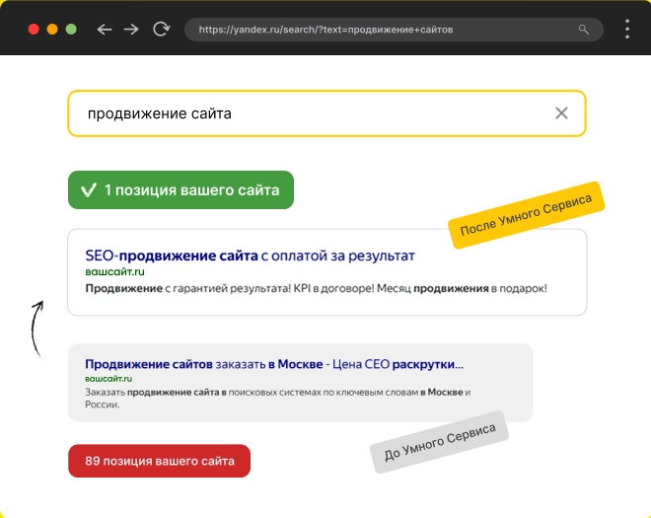Click the green window maximize dot
The width and height of the screenshot is (651, 518).
coord(71,30)
